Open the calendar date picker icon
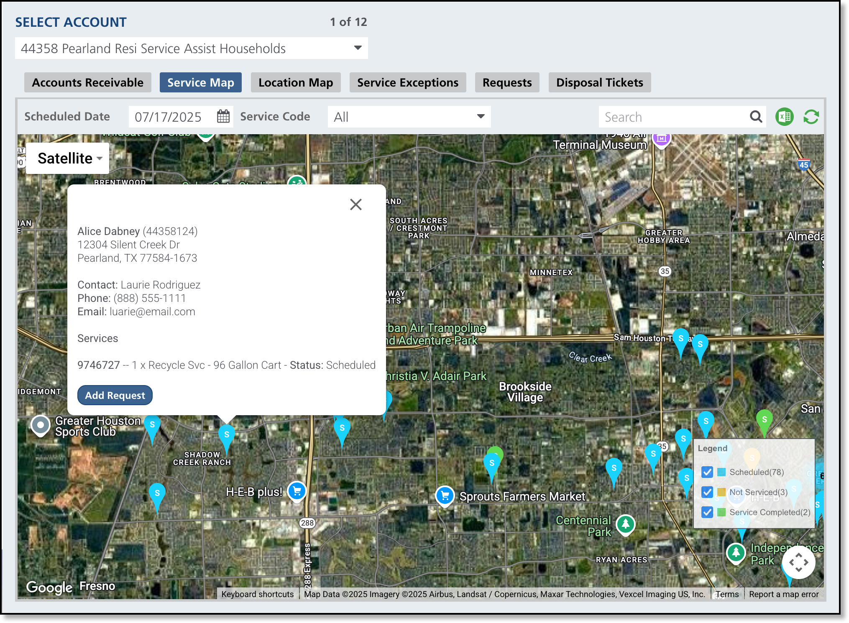Viewport: 849px width, 623px height. point(223,116)
